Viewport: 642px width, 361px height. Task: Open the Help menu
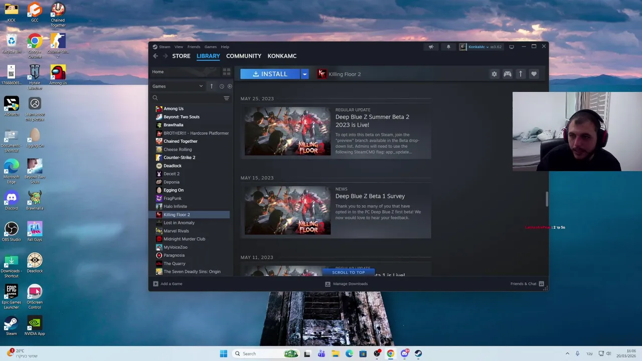pos(225,47)
